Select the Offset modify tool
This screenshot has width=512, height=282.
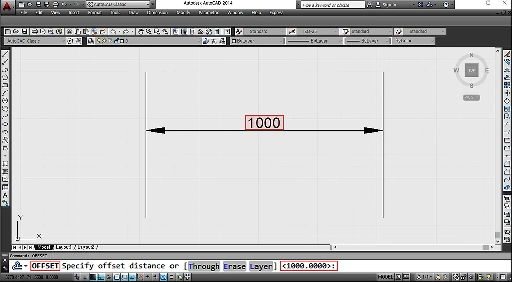pos(507,77)
